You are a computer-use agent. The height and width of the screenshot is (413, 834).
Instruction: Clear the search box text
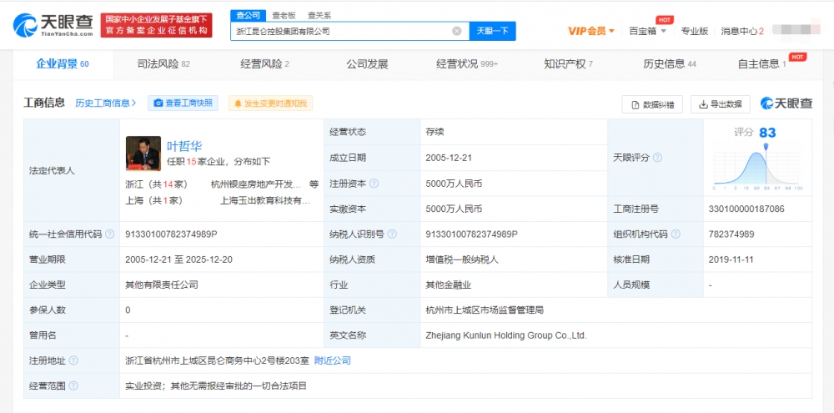456,31
